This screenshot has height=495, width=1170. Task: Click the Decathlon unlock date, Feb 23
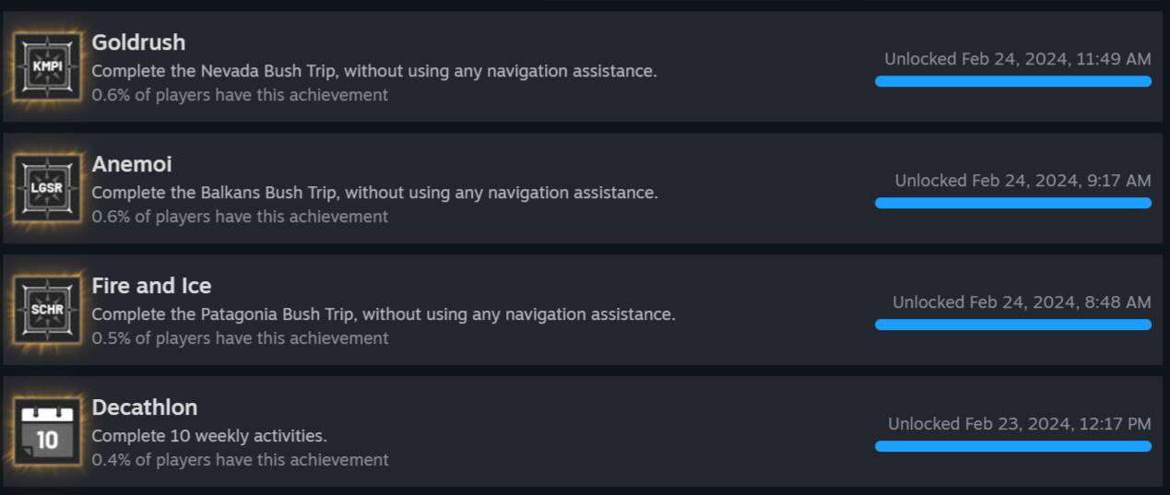point(1019,424)
